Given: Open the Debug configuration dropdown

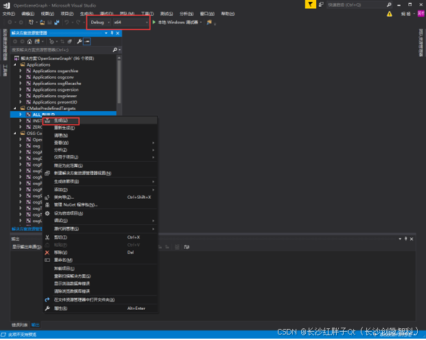Looking at the screenshot, I should click(99, 22).
